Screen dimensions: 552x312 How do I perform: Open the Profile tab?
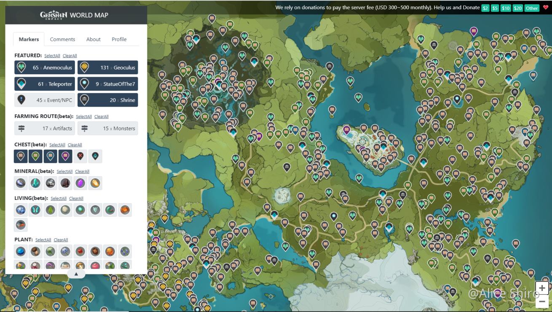119,39
